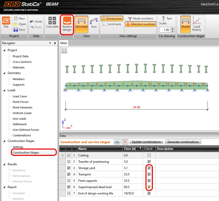The width and height of the screenshot is (219, 201).
Task: Open Project Data in navigator
Action: (20, 56)
